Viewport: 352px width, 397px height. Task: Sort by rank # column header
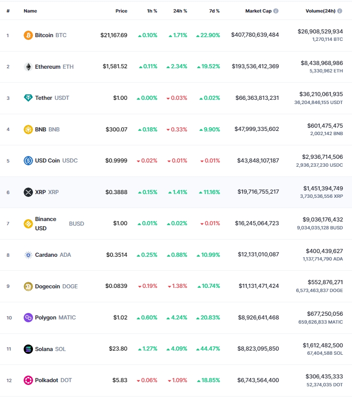click(x=8, y=11)
